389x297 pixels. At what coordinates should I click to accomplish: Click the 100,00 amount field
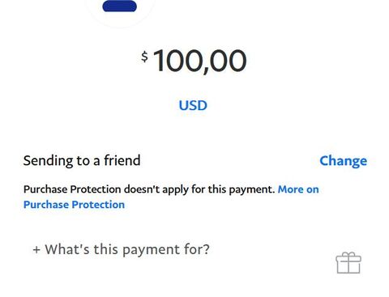click(194, 61)
